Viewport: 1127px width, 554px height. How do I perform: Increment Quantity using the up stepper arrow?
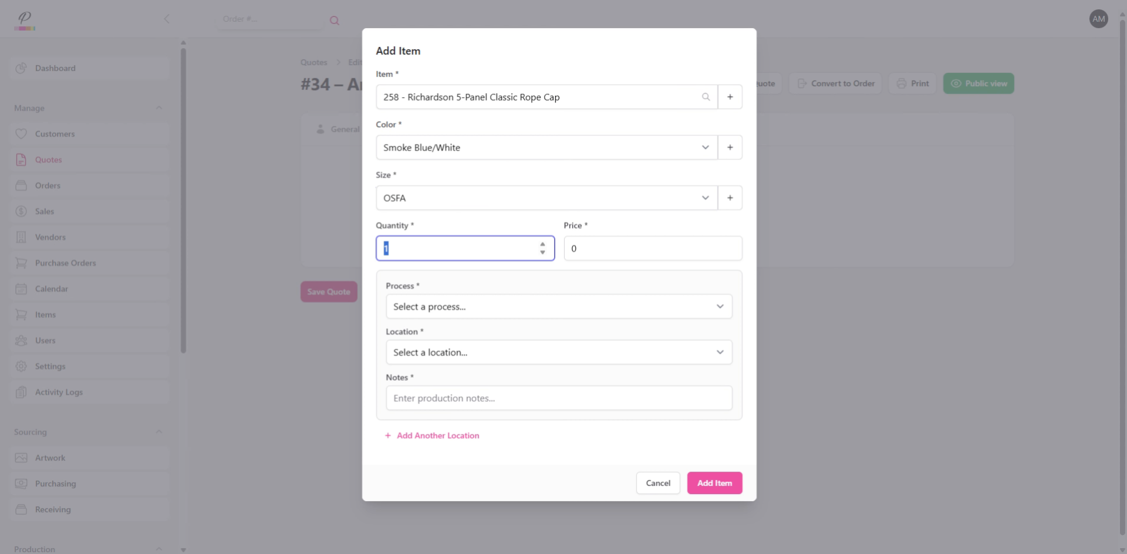(x=542, y=245)
